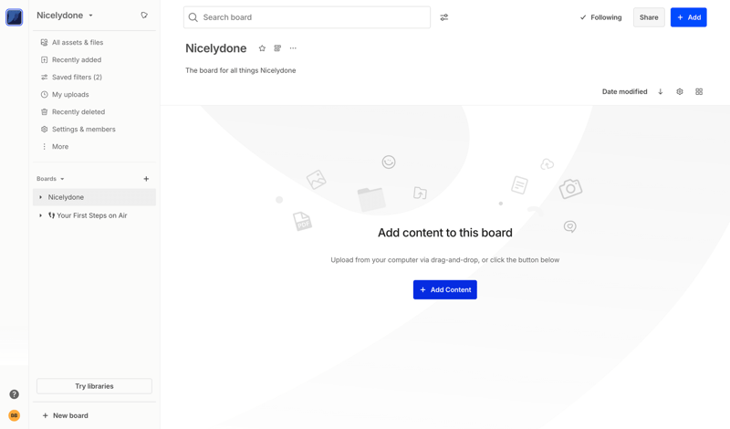The height and width of the screenshot is (429, 730).
Task: Open the board description notes icon
Action: (277, 48)
